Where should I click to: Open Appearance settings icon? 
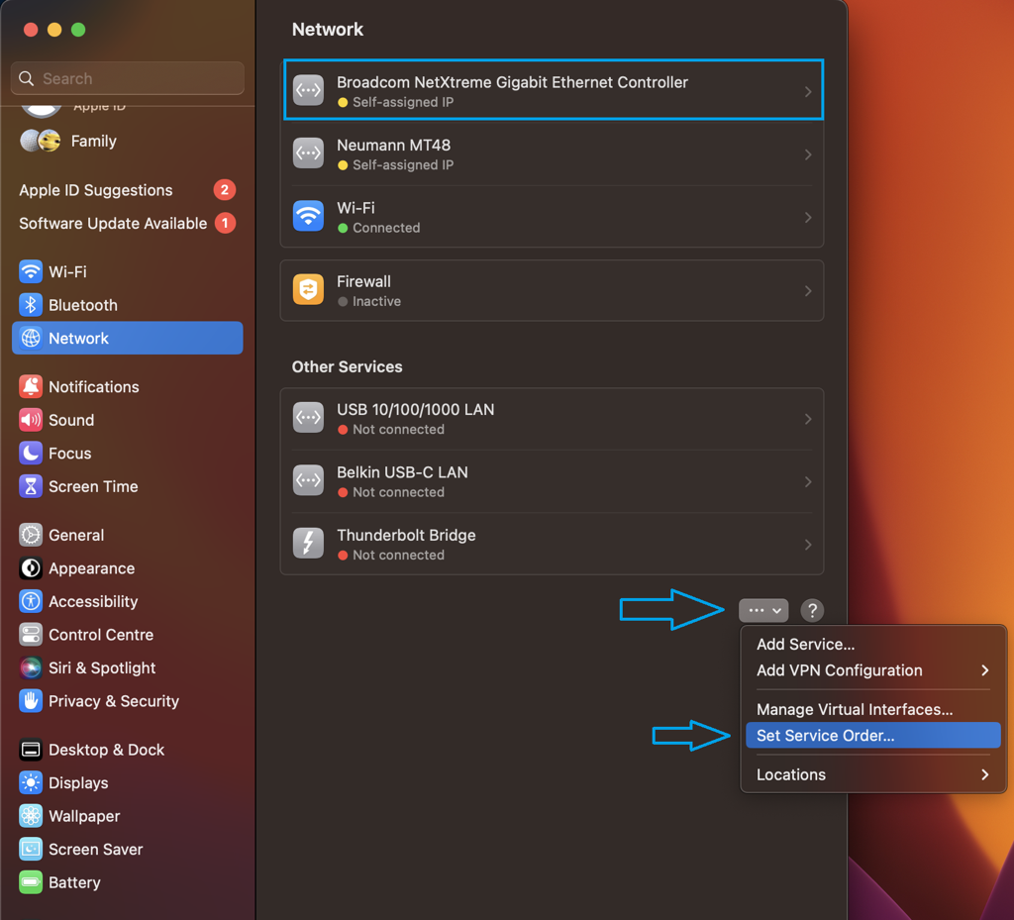(x=31, y=568)
